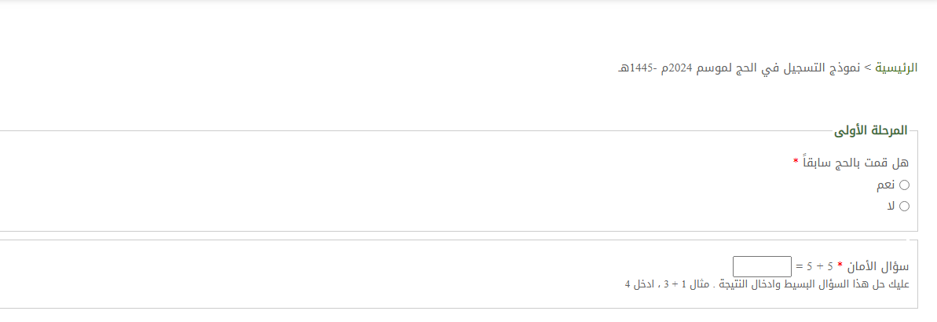Screen dimensions: 937x322
Task: Click the "ادخل 4" hint text
Action: (x=635, y=283)
